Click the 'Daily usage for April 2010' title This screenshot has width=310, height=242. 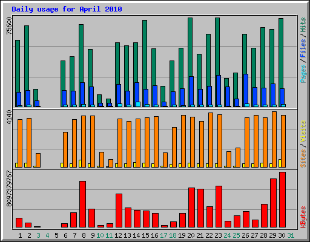point(67,9)
